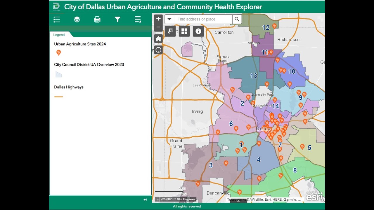Click the search magnifier button

pyautogui.click(x=237, y=19)
